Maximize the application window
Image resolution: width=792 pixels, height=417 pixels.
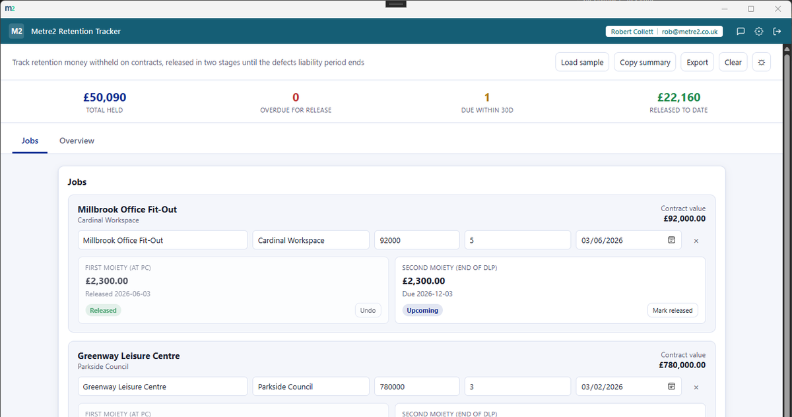pos(751,9)
